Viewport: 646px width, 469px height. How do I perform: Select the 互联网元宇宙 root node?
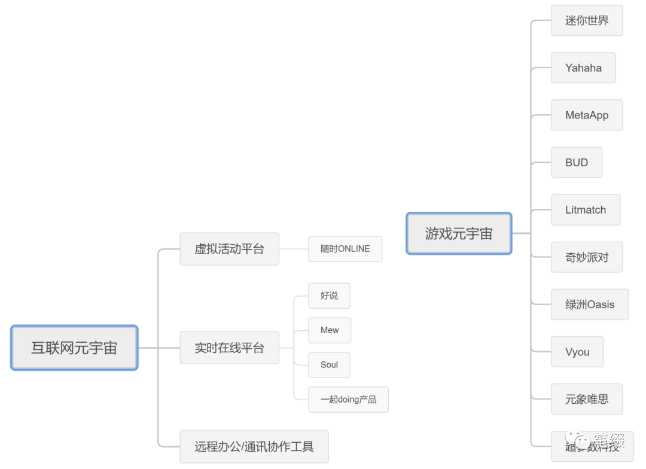tap(74, 348)
